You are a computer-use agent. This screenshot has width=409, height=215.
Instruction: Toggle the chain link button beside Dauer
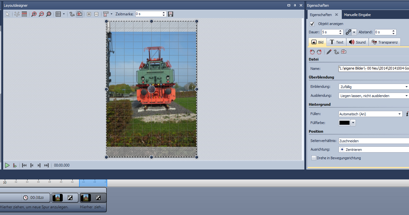point(349,32)
